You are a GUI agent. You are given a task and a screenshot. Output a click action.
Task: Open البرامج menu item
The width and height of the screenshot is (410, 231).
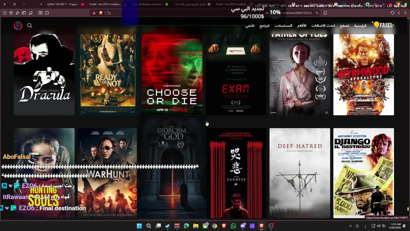coord(264,25)
